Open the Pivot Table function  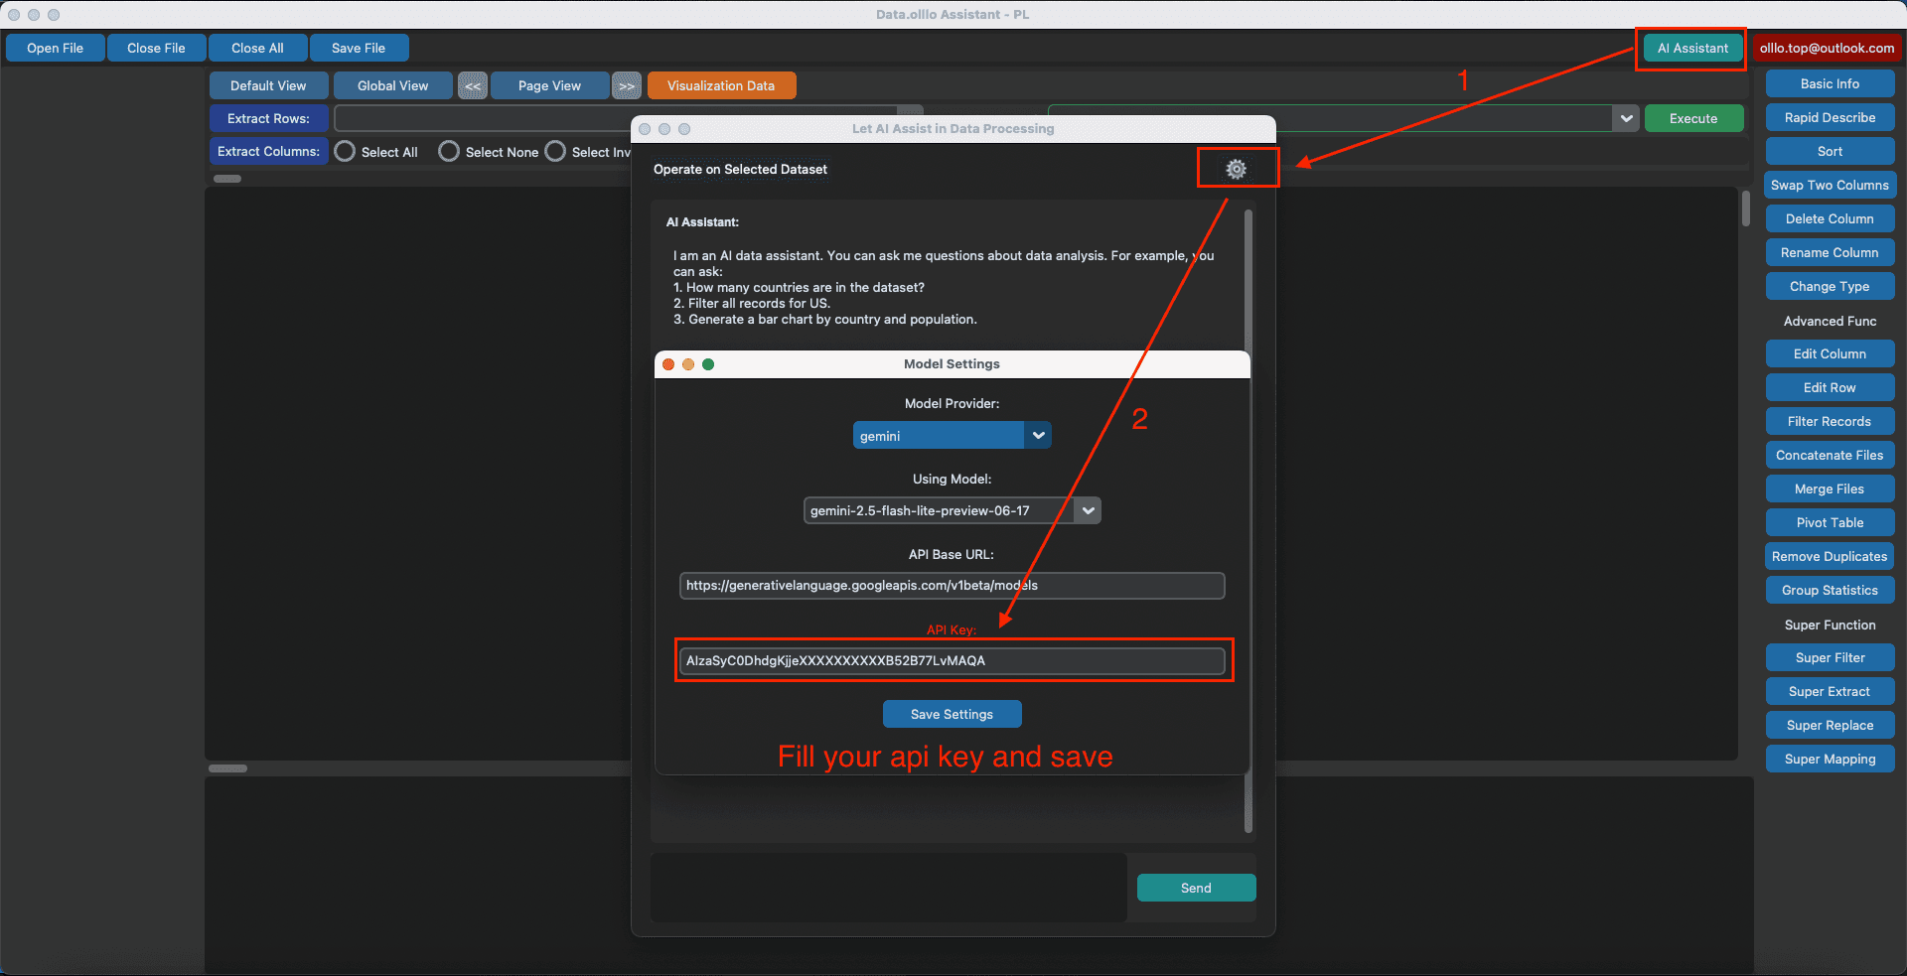pos(1829,521)
